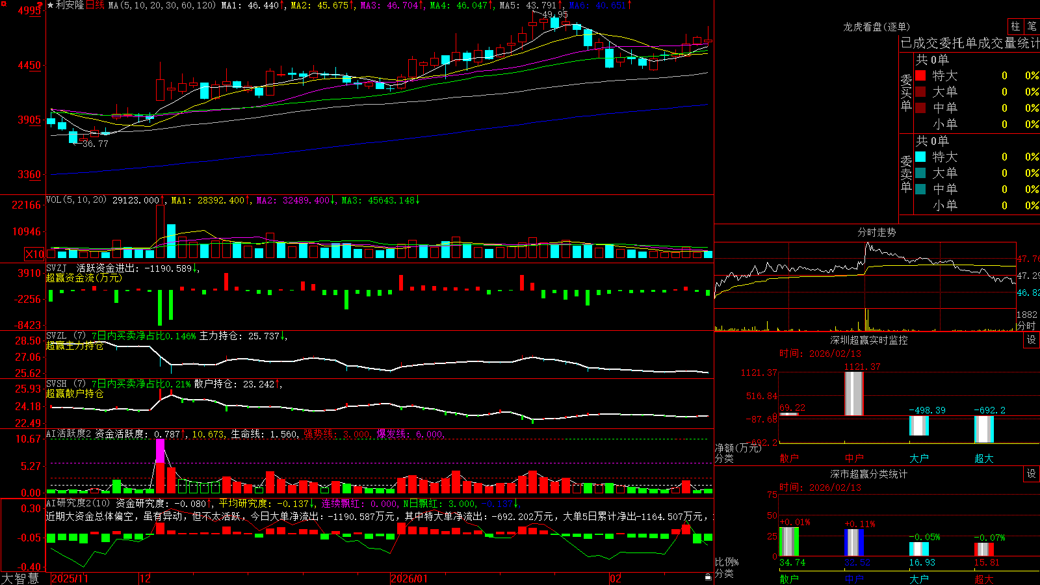Click the 已成交委托单成交量统计 header
The image size is (1040, 585).
970,43
